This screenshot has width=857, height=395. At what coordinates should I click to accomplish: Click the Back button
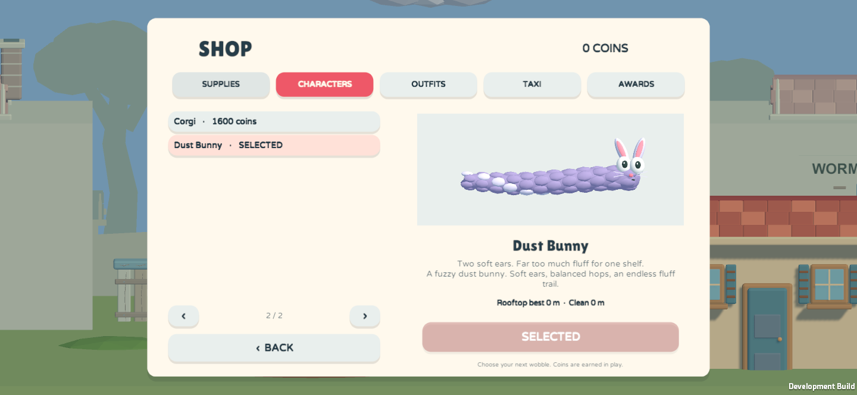pyautogui.click(x=274, y=348)
